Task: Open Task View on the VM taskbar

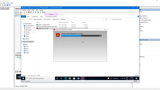Action: (x=61, y=78)
